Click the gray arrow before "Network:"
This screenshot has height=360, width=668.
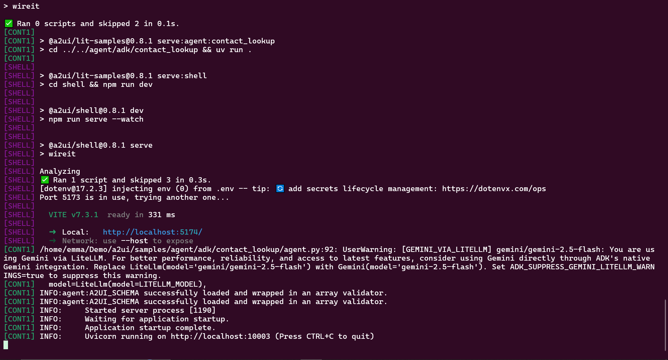[53, 240]
